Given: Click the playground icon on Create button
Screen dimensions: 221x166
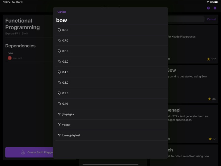Looking at the screenshot, I should click(23, 152).
